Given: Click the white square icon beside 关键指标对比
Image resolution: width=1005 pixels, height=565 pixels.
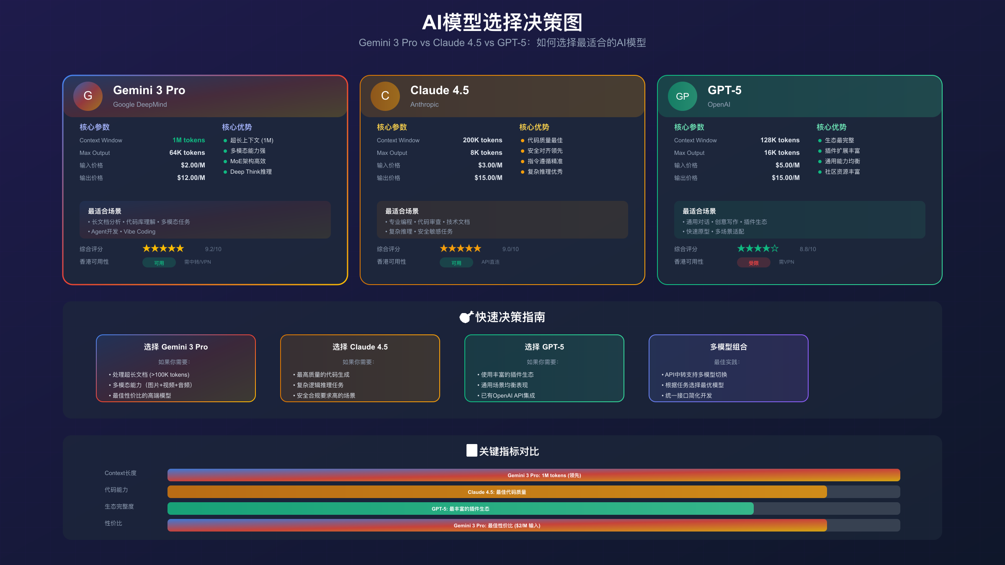Looking at the screenshot, I should coord(471,450).
